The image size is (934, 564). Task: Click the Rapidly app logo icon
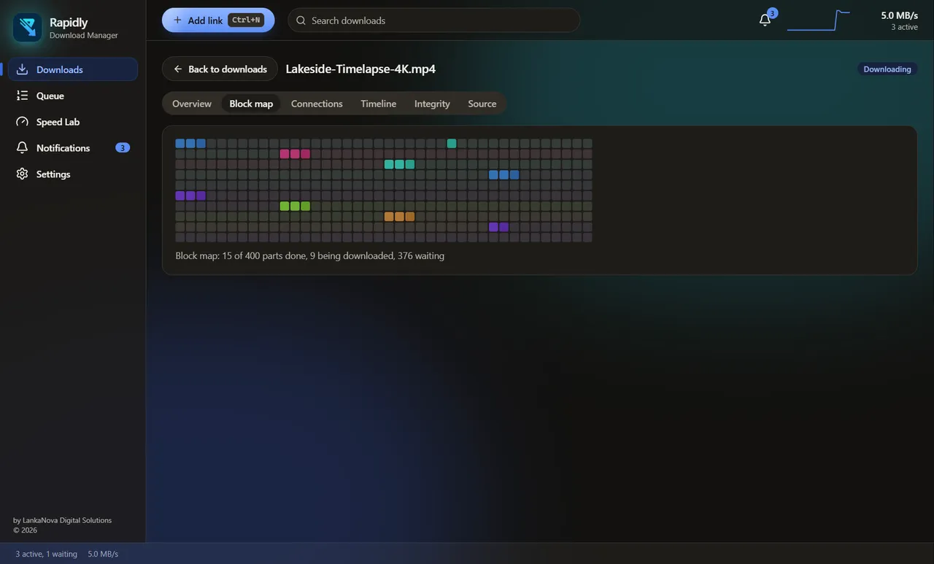(x=28, y=28)
